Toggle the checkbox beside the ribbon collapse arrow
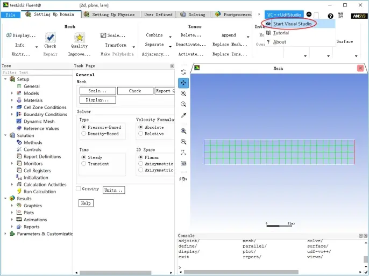This screenshot has height=276, width=369. [316, 16]
